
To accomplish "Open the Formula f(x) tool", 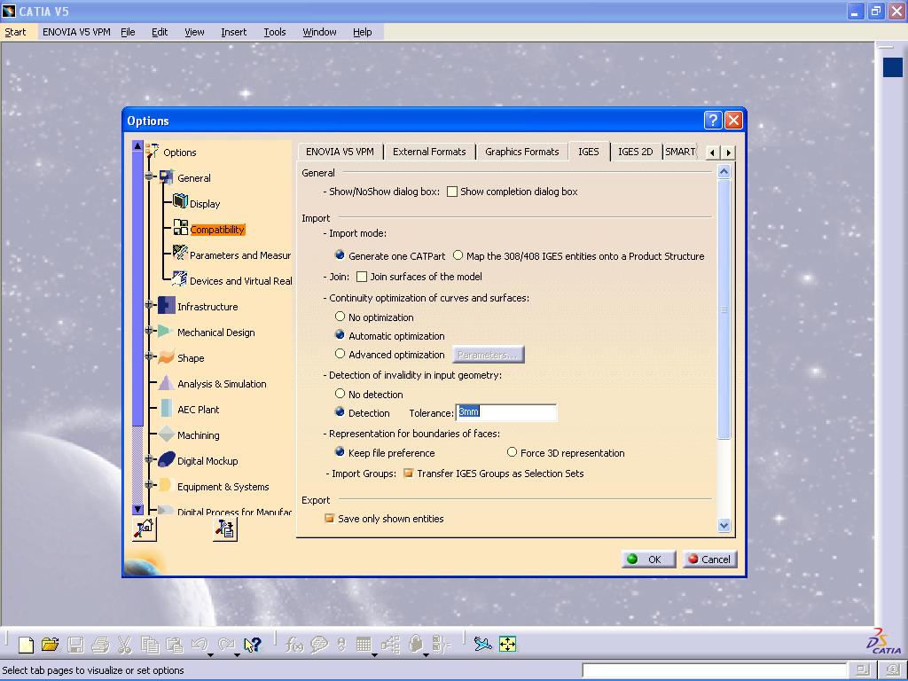I will (x=294, y=645).
